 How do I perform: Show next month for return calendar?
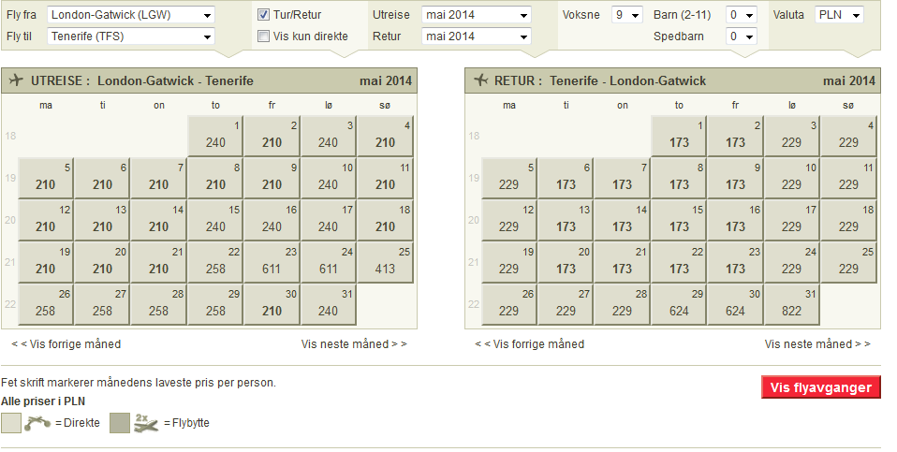(817, 344)
